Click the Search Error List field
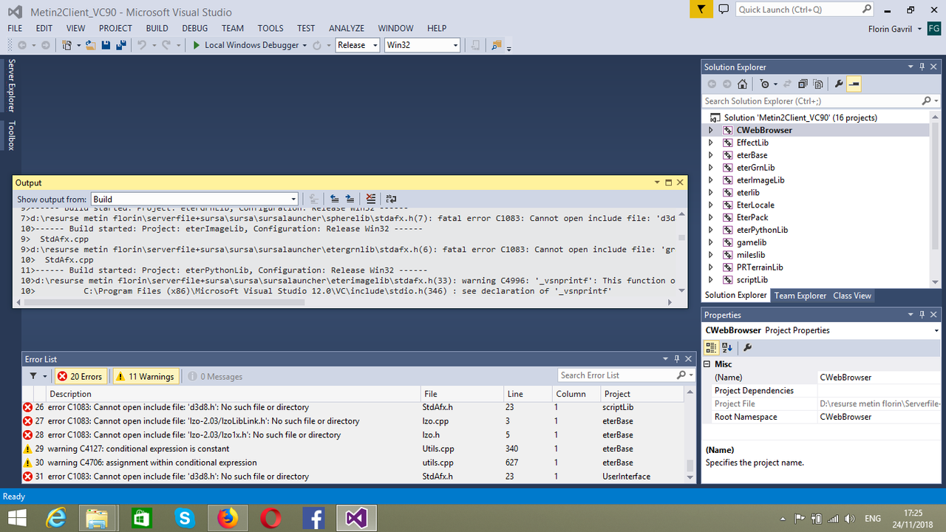 pyautogui.click(x=625, y=375)
